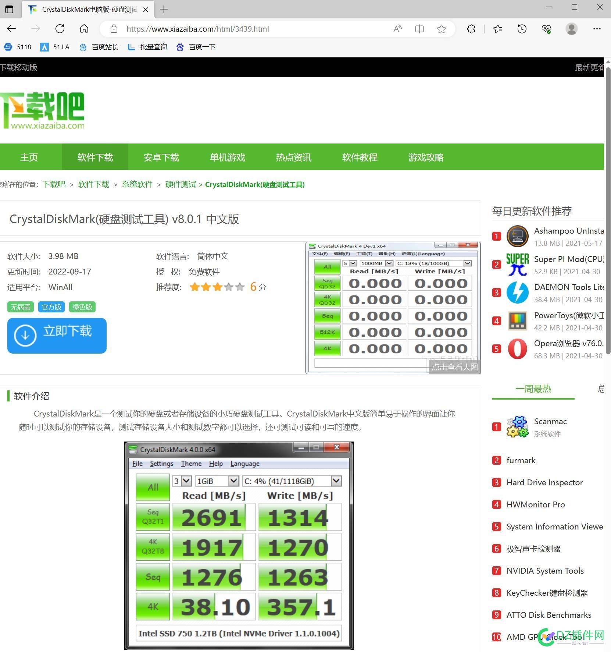Click the Opera浏览器 icon
Image resolution: width=611 pixels, height=652 pixels.
click(x=518, y=349)
